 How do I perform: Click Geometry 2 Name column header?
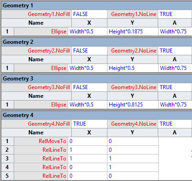(x=36, y=59)
